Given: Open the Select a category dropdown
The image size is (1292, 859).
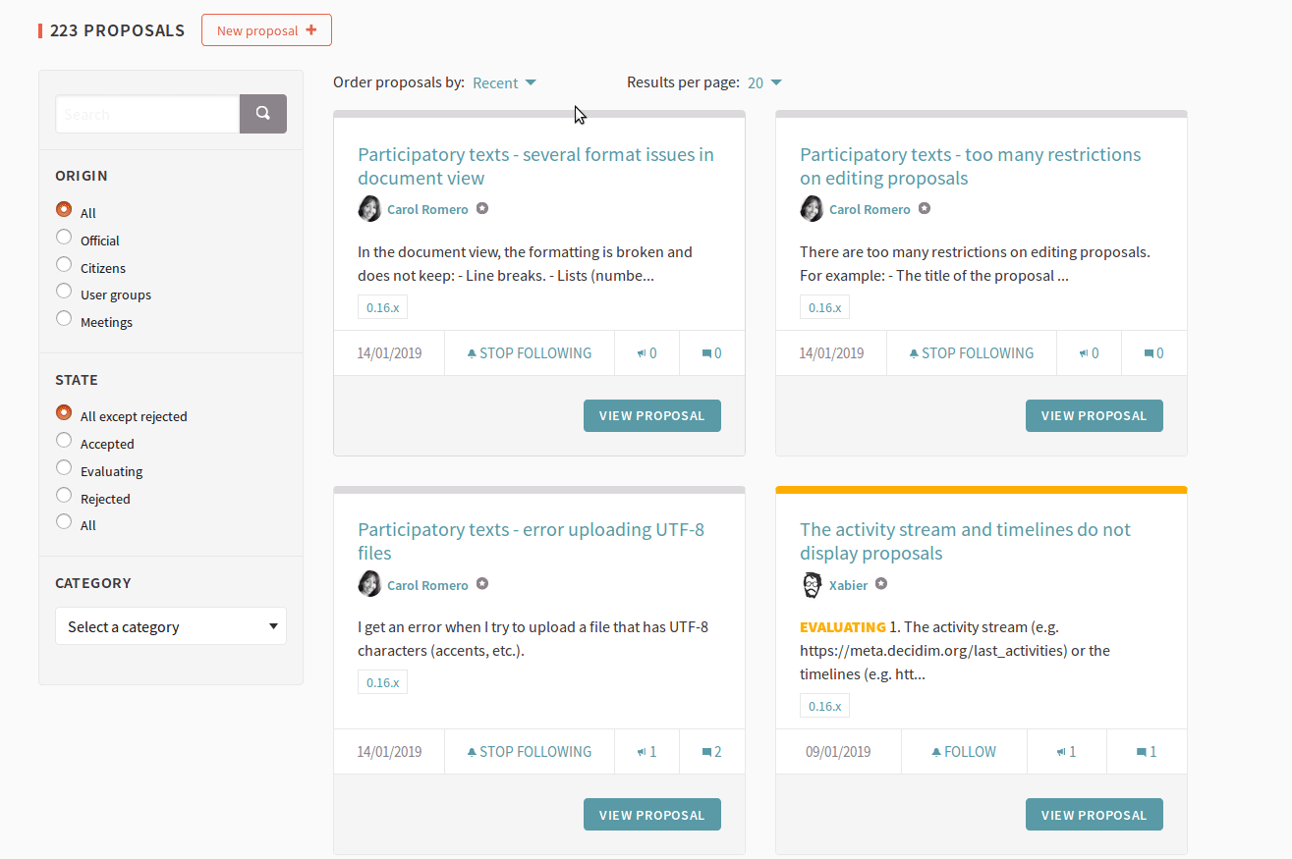Looking at the screenshot, I should click(x=171, y=626).
